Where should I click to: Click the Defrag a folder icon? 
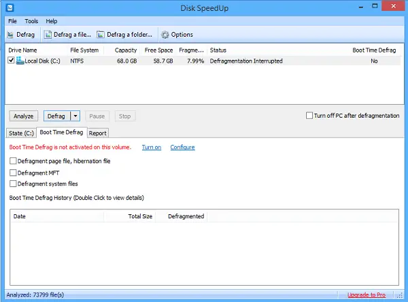[x=101, y=35]
